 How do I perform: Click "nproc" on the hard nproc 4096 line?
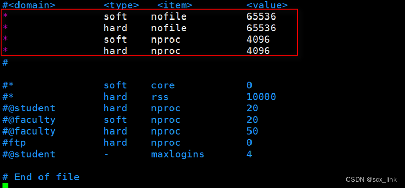point(166,51)
